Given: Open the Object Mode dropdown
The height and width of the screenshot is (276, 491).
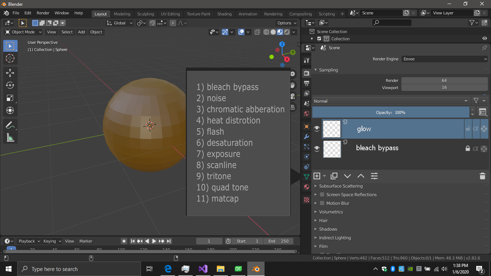Looking at the screenshot, I should pos(23,32).
